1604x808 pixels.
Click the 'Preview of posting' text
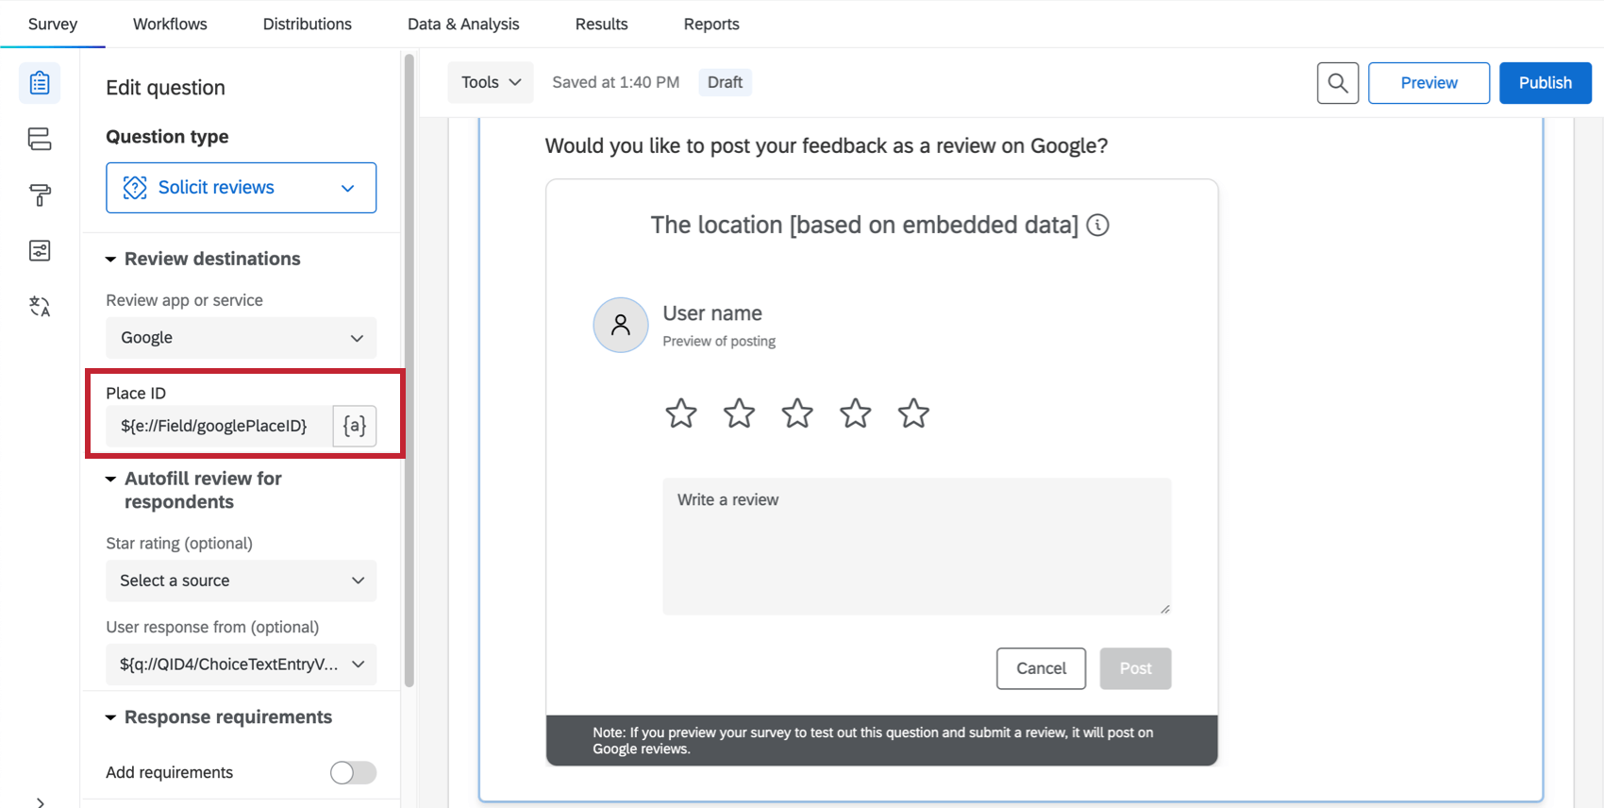(x=719, y=341)
